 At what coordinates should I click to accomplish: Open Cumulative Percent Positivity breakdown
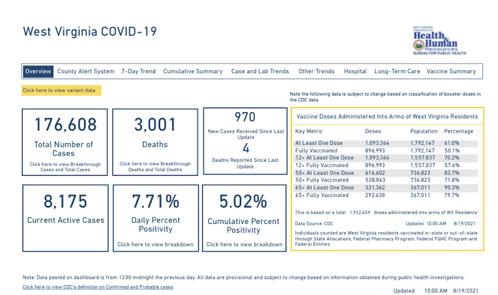point(244,244)
